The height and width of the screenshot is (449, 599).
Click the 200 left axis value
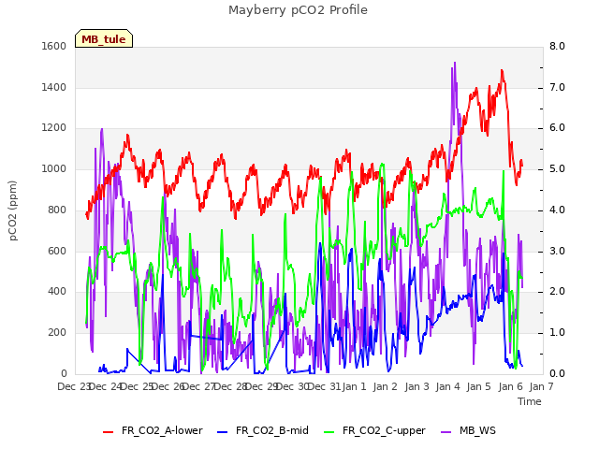[x=57, y=333]
